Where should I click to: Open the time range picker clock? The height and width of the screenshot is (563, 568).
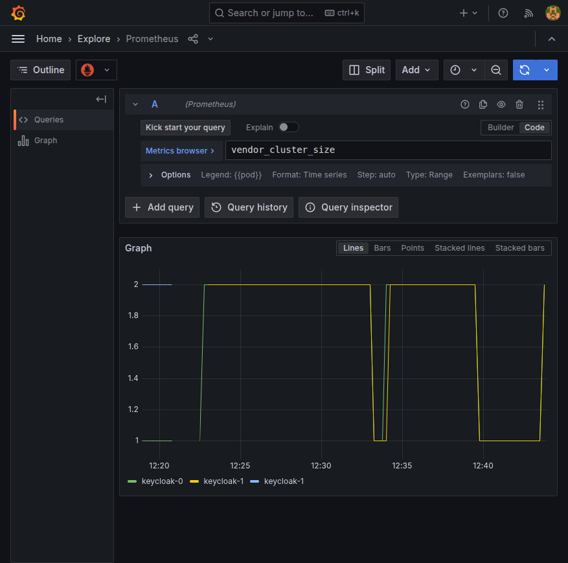[464, 70]
